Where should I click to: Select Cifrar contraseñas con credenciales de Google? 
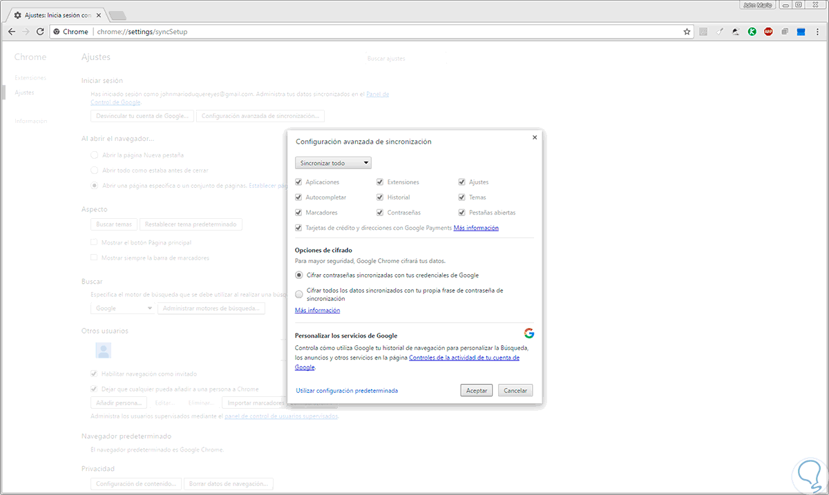[299, 275]
